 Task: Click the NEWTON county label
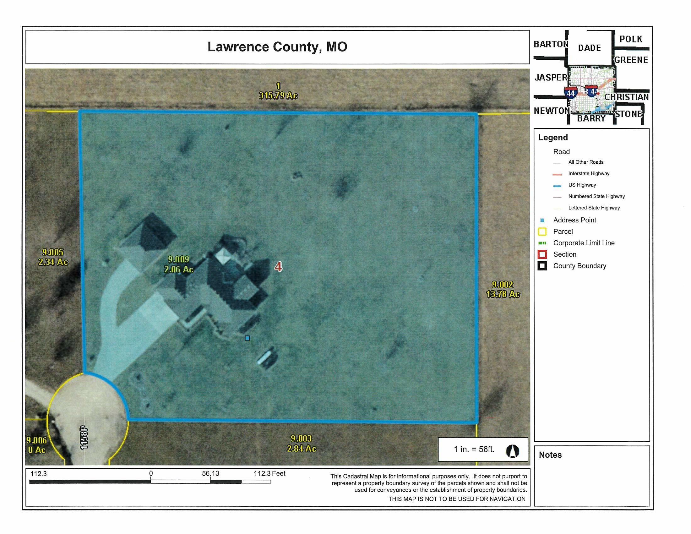tap(552, 110)
